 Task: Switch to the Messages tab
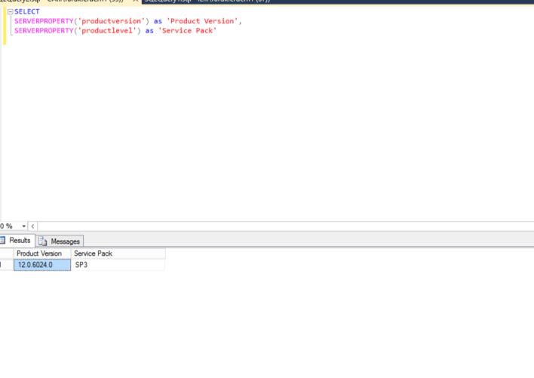coord(60,241)
